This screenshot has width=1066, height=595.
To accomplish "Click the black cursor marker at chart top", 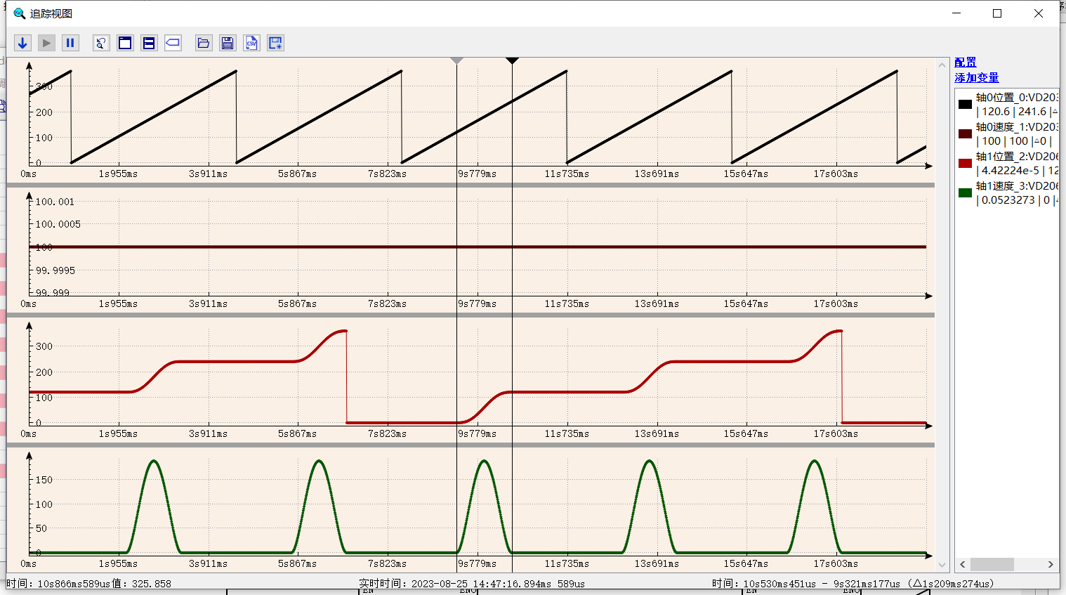I will [x=512, y=61].
